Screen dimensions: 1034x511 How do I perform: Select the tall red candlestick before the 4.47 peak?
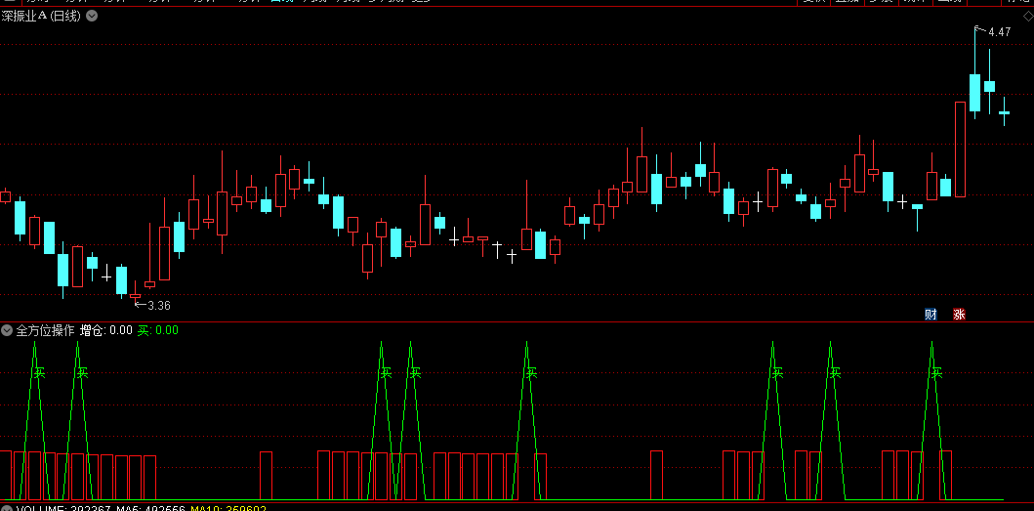pyautogui.click(x=960, y=149)
